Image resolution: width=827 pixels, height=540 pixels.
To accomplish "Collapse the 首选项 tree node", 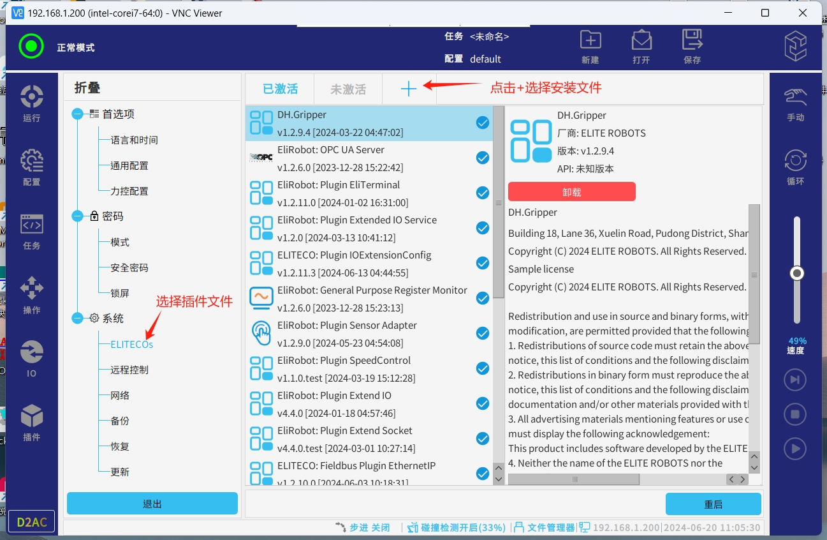I will [x=78, y=114].
